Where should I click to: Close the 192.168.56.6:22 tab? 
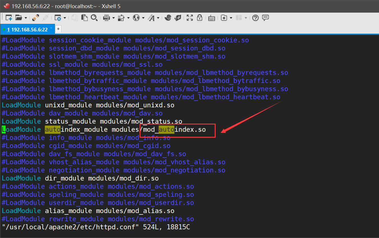point(51,28)
